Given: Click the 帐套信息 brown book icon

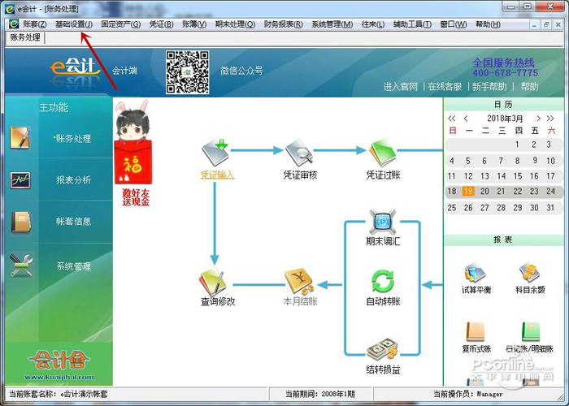Looking at the screenshot, I should (x=20, y=222).
